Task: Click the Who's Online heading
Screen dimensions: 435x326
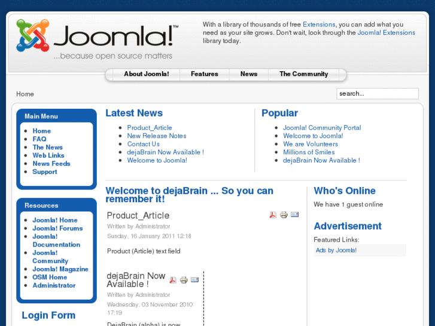Action: [345, 191]
